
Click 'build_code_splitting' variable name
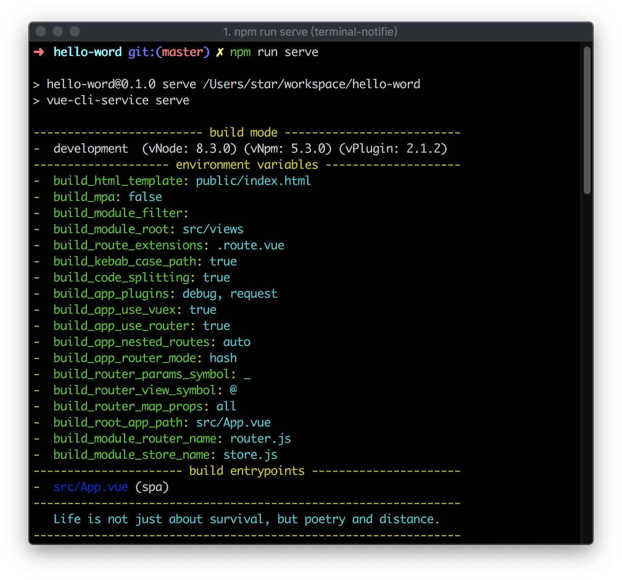pos(121,278)
